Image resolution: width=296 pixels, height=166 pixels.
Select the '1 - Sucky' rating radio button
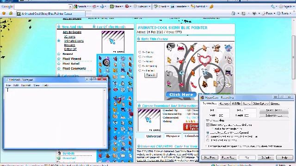click(140, 52)
